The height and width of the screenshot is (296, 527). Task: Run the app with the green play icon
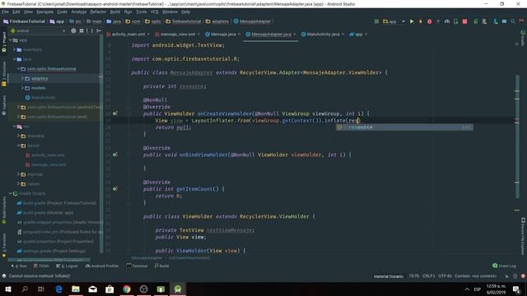pos(412,21)
